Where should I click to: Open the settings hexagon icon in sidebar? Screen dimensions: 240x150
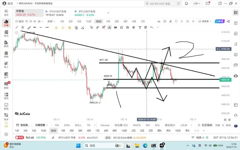click(x=6, y=134)
